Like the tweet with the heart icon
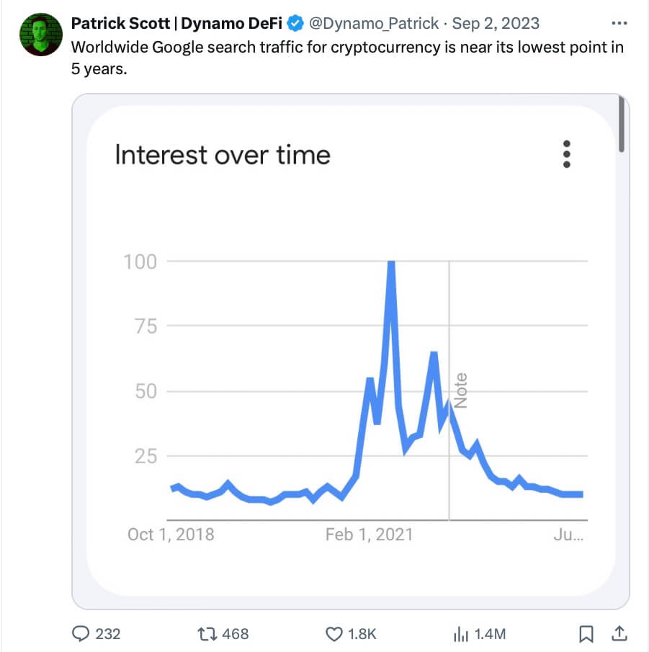The image size is (649, 652). (x=334, y=634)
